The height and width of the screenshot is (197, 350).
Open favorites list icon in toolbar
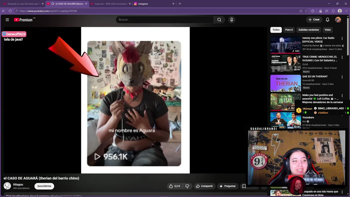click(327, 11)
